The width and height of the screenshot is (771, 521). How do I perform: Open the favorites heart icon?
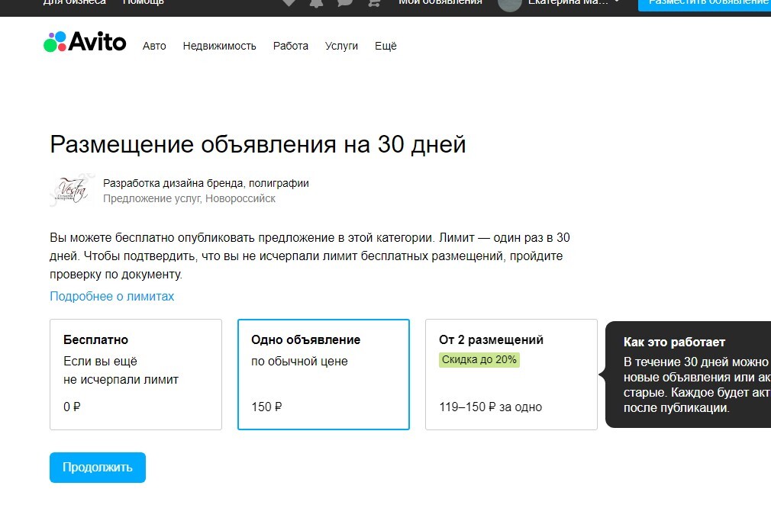289,2
